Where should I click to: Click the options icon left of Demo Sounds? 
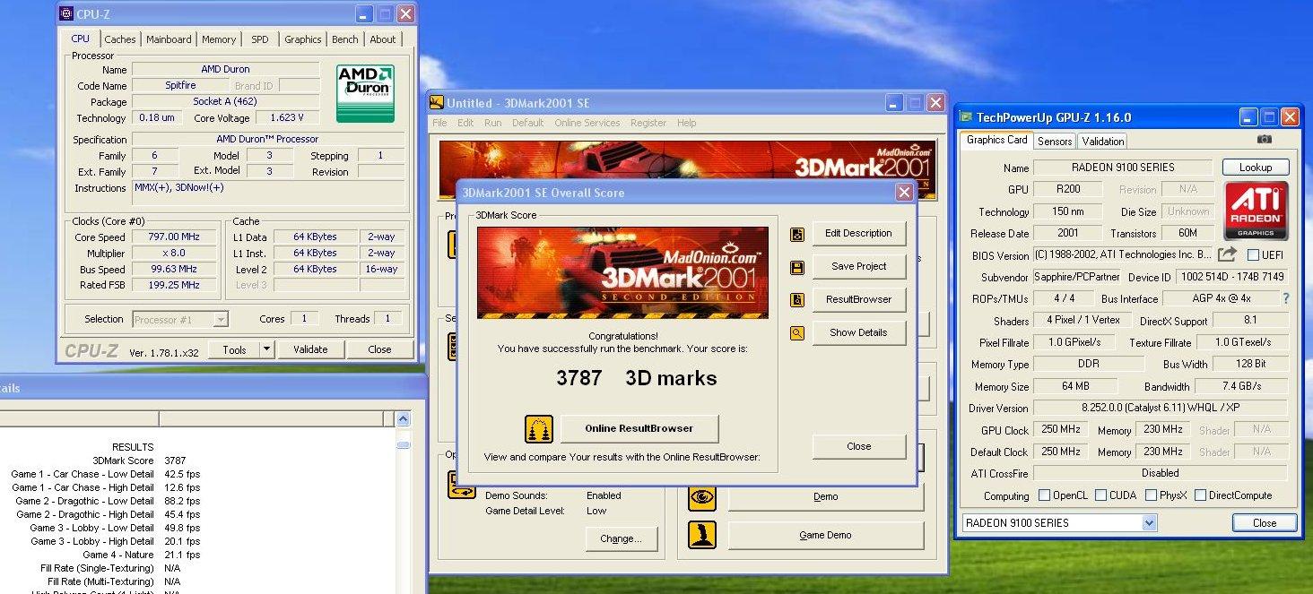pyautogui.click(x=461, y=484)
